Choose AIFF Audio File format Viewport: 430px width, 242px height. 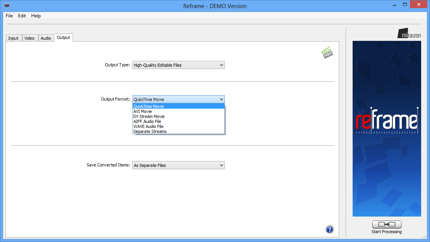pyautogui.click(x=179, y=121)
